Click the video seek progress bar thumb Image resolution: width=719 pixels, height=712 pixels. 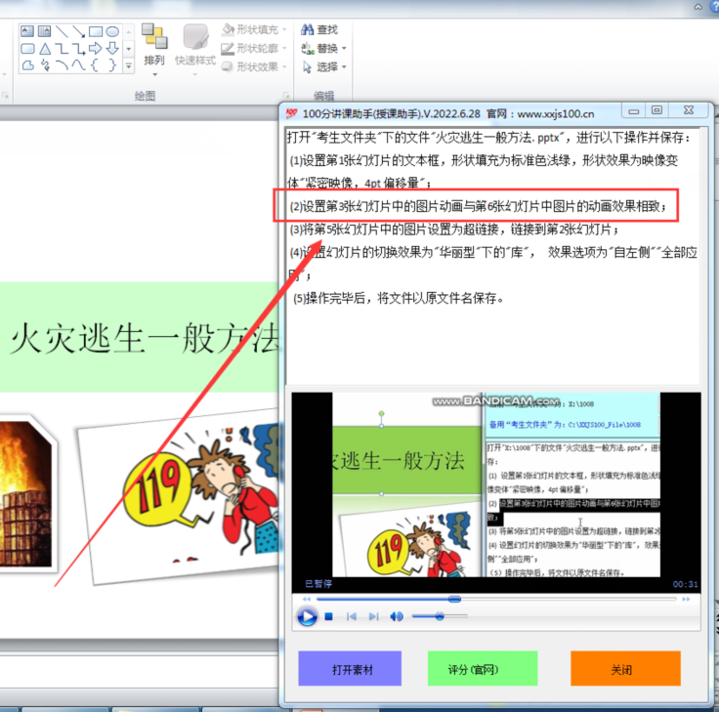click(x=454, y=600)
